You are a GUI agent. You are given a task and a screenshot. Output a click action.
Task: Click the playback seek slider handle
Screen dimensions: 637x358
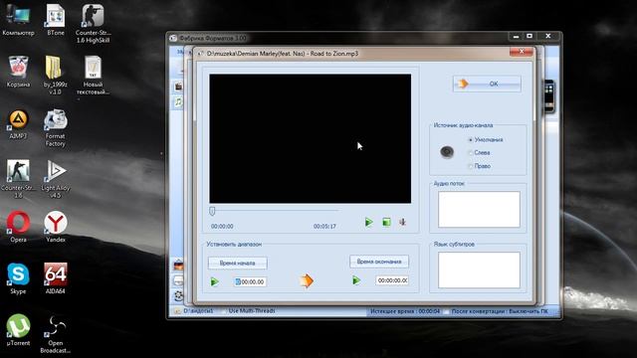point(212,211)
